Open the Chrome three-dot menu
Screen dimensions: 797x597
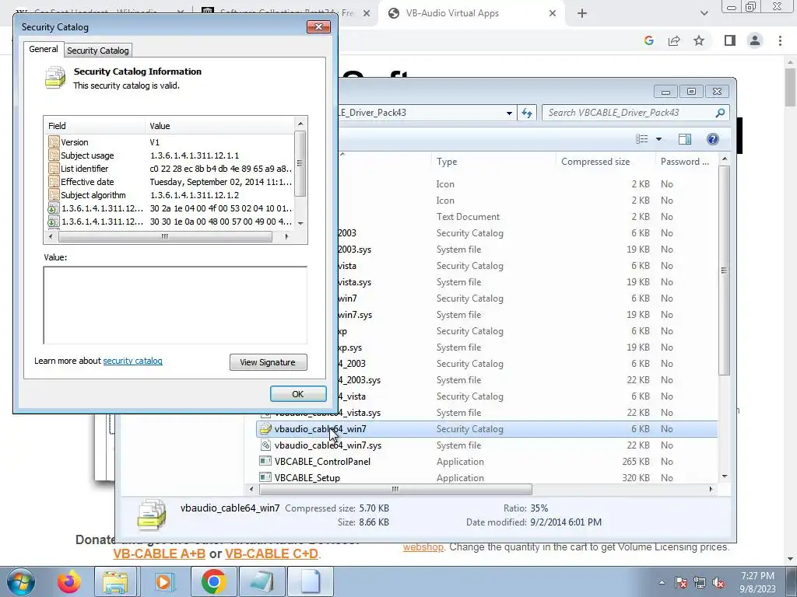coord(780,40)
